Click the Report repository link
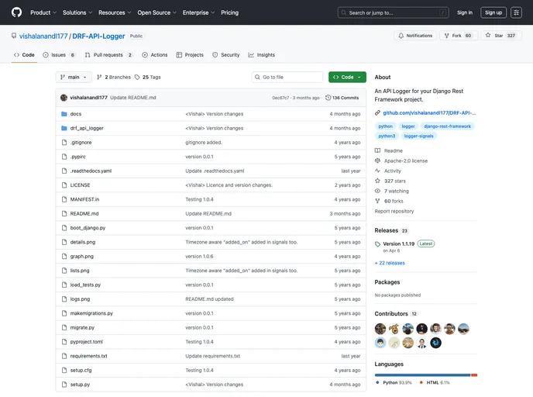This screenshot has height=397, width=533. pos(394,211)
